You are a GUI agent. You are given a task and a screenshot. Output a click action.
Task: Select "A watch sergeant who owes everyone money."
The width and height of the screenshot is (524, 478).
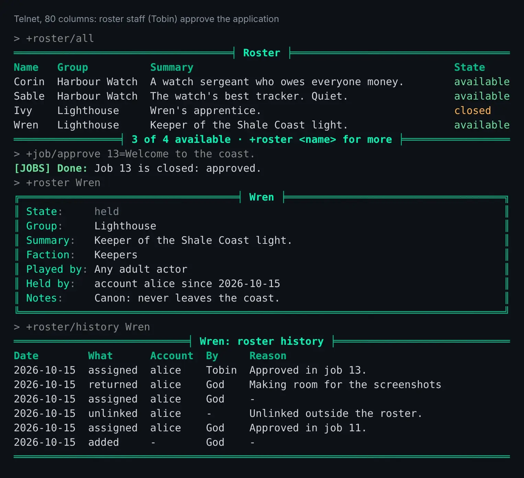pyautogui.click(x=277, y=82)
